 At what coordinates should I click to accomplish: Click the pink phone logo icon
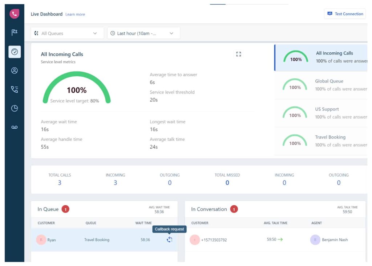coord(14,13)
